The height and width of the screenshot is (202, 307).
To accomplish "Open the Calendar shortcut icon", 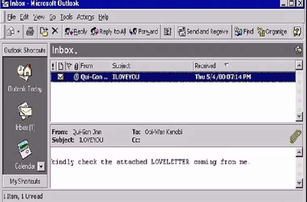I will click(x=25, y=149).
